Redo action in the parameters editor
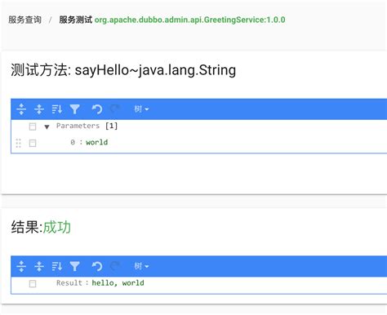The width and height of the screenshot is (387, 315). pyautogui.click(x=114, y=109)
